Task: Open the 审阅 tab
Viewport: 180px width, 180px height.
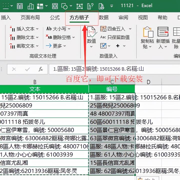Action: (123, 18)
